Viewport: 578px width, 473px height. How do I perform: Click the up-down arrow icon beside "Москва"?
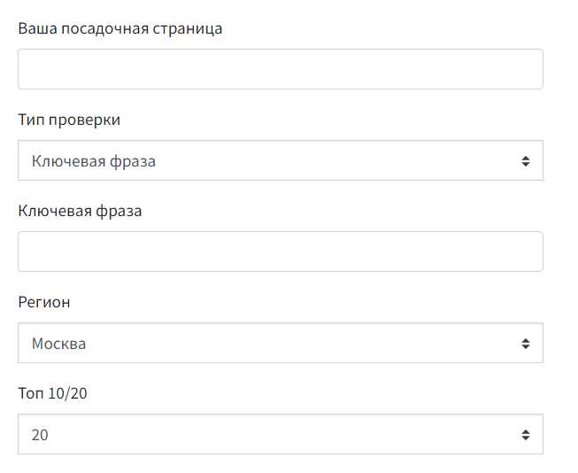(x=525, y=344)
